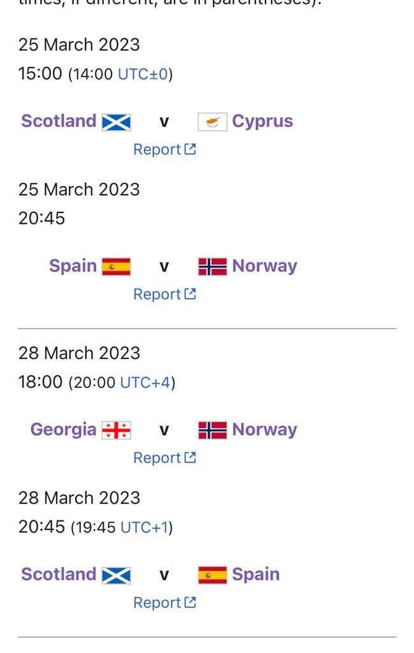Open the UTC+1 time zone link
The width and height of the screenshot is (414, 653).
[145, 527]
